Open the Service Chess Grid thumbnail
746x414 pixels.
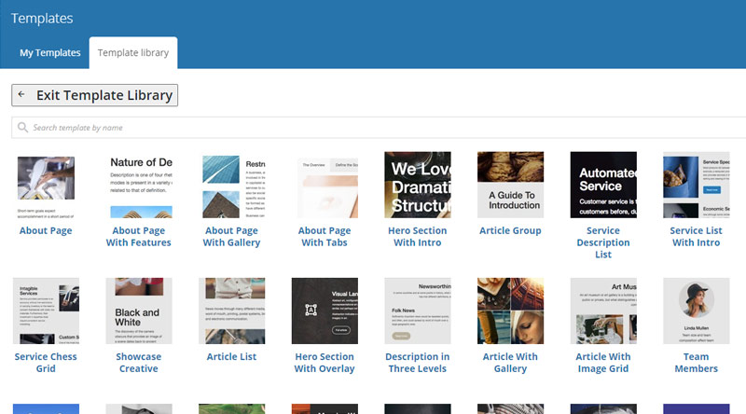click(x=46, y=311)
